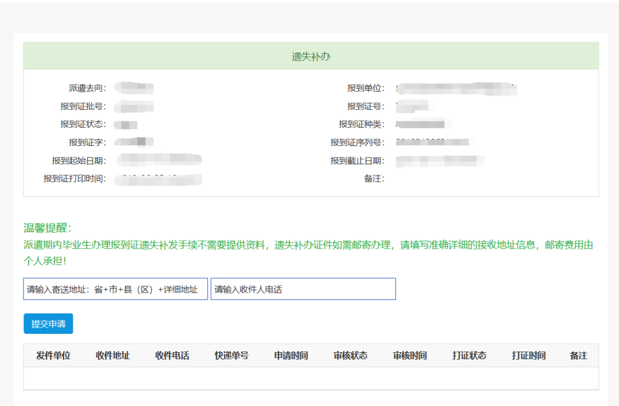619x406 pixels.
Task: Click the 温馨提醒 heading
Action: click(x=48, y=228)
